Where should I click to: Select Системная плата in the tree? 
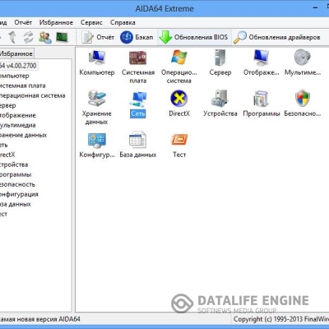coord(23,86)
